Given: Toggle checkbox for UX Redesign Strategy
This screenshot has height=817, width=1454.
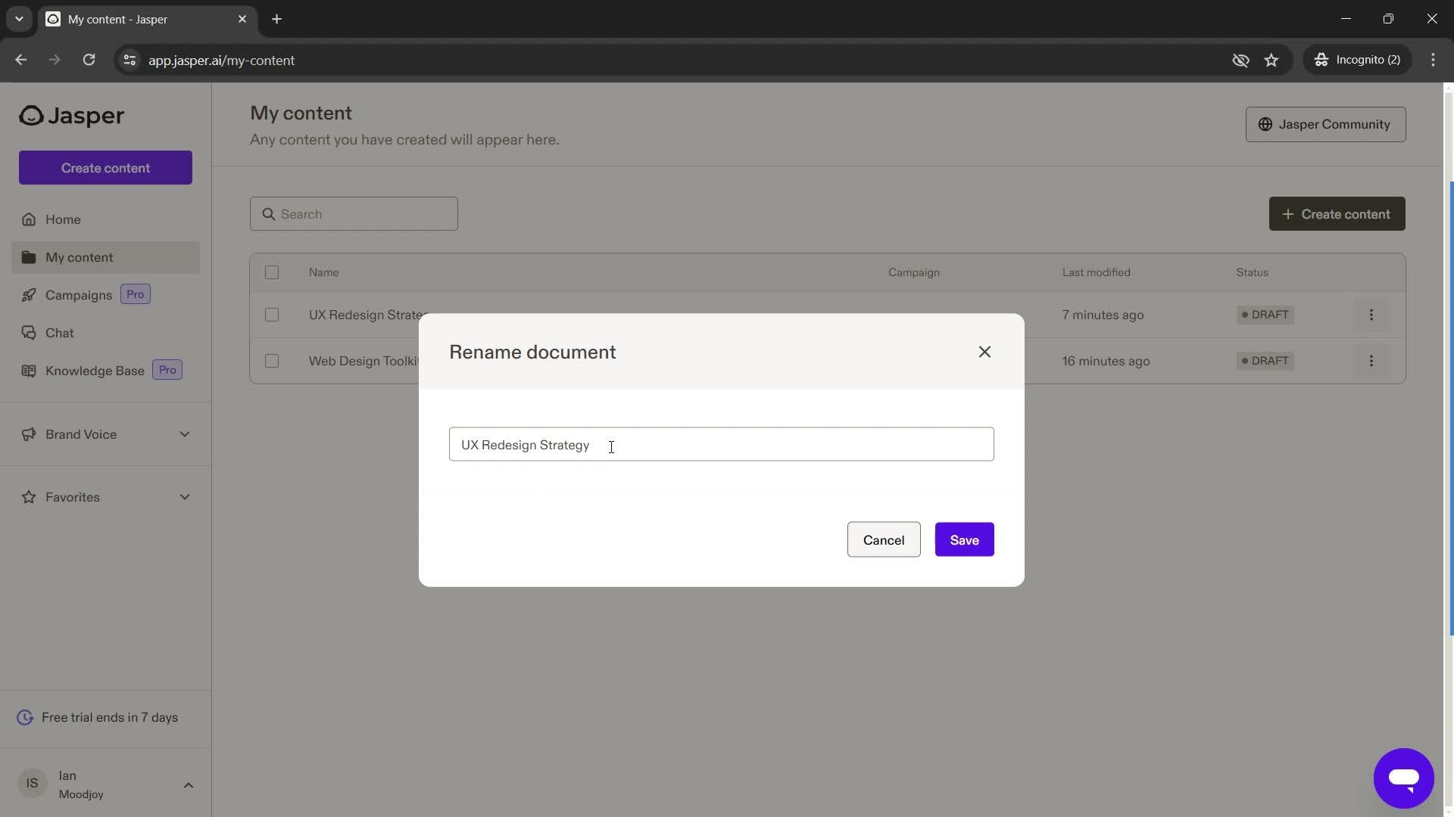Looking at the screenshot, I should coord(272,315).
